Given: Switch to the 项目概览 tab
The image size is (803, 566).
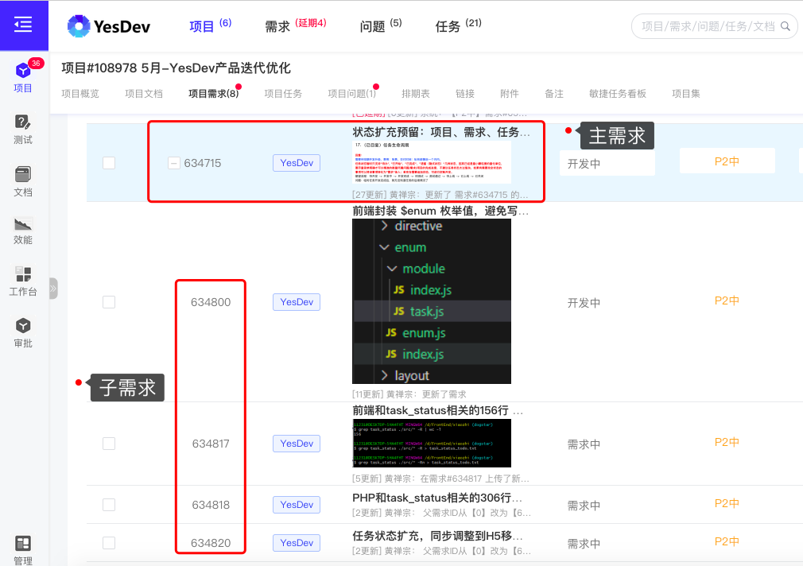Looking at the screenshot, I should tap(80, 94).
